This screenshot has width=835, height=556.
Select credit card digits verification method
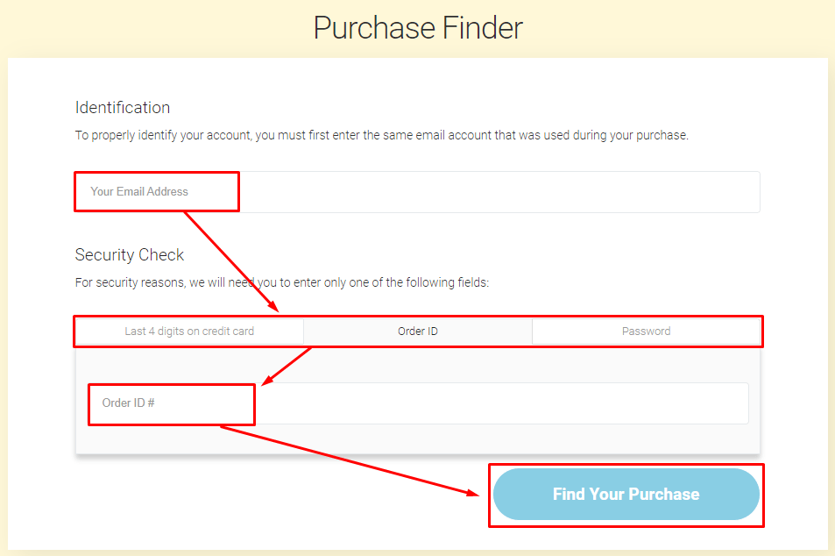coord(188,331)
